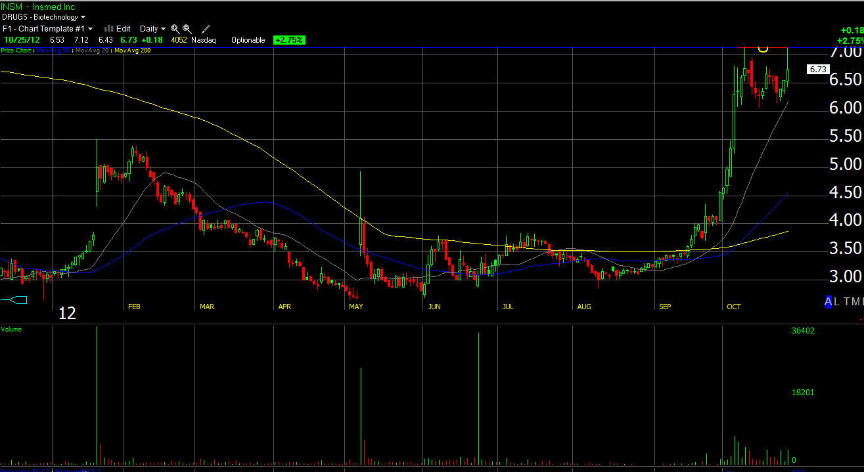This screenshot has height=472, width=864.
Task: Click the JUL month label on time axis
Action: (507, 307)
